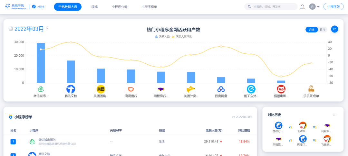Click 同程旅行 icon under the chart

(x=161, y=89)
